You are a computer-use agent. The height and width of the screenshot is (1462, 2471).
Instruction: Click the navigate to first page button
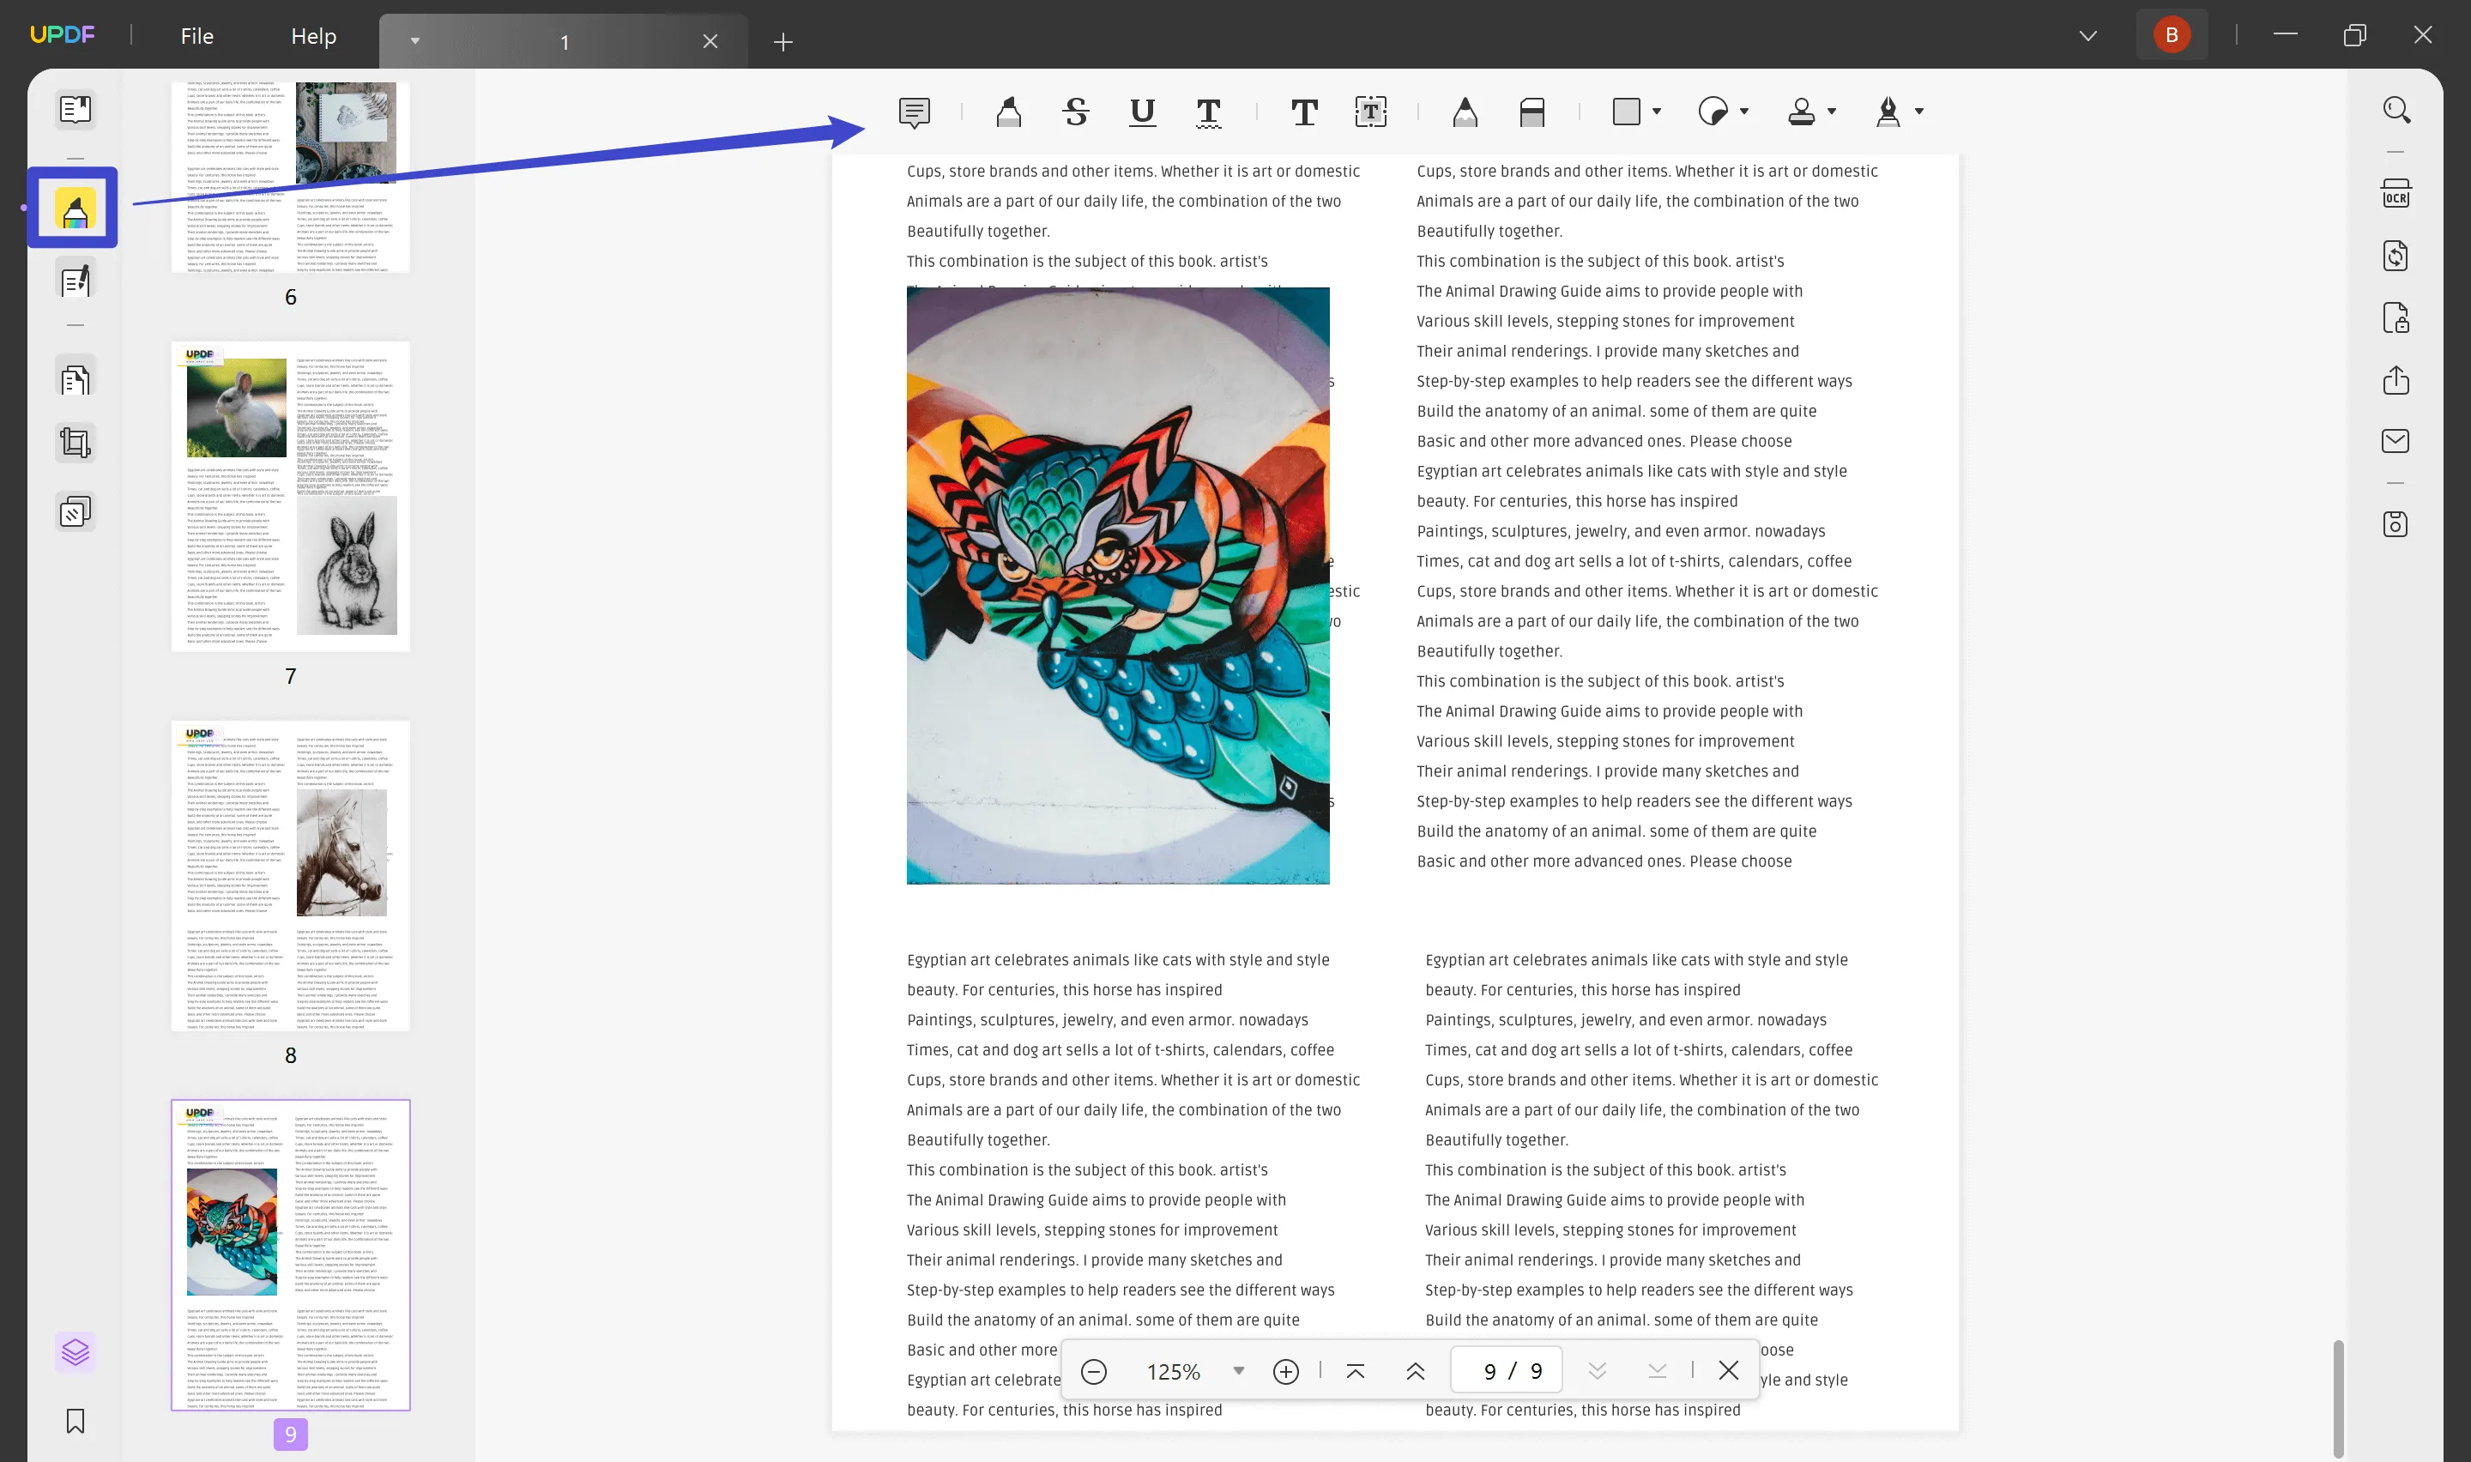1354,1372
